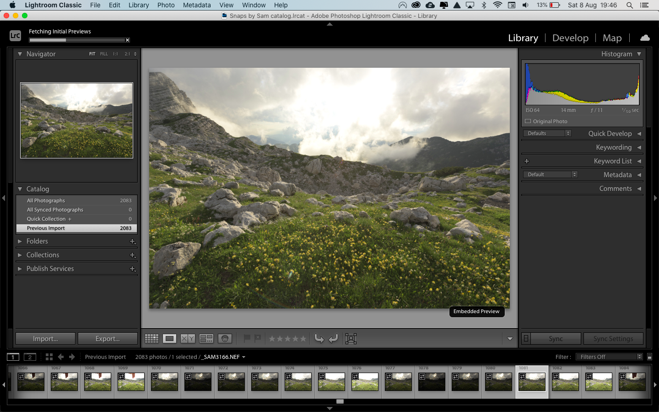659x412 pixels.
Task: Toggle Original Photo checkbox
Action: 528,121
